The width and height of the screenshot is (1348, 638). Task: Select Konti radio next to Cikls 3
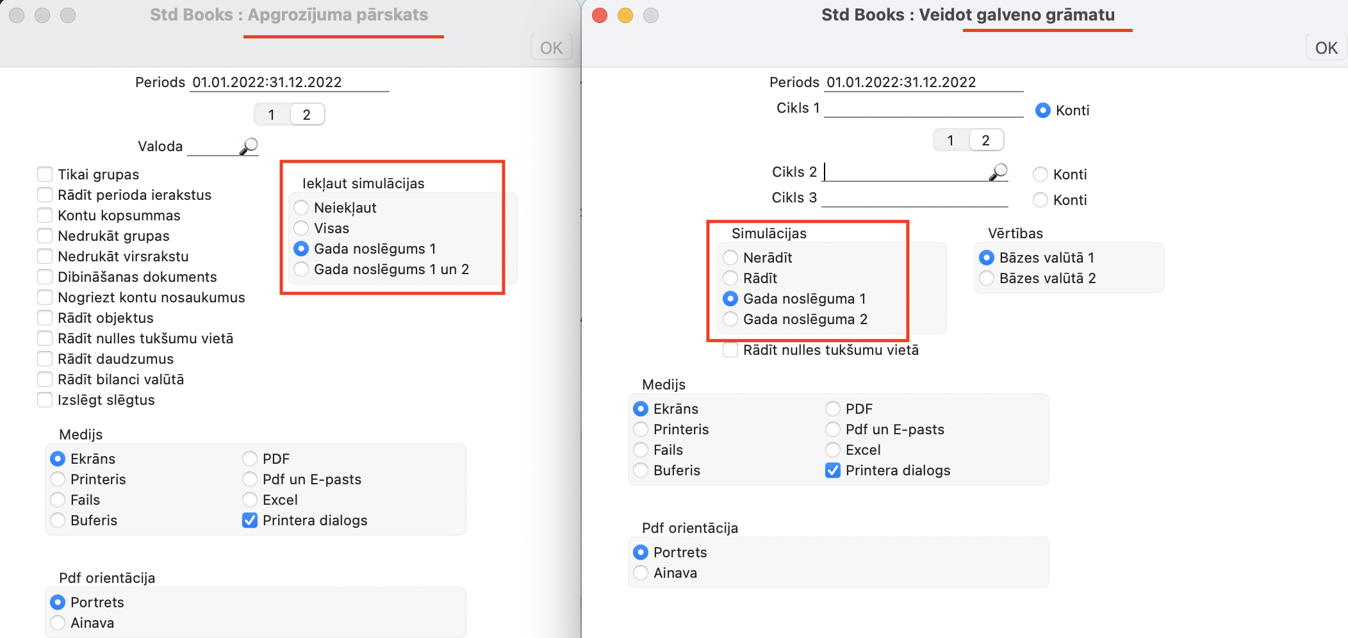(x=1040, y=200)
